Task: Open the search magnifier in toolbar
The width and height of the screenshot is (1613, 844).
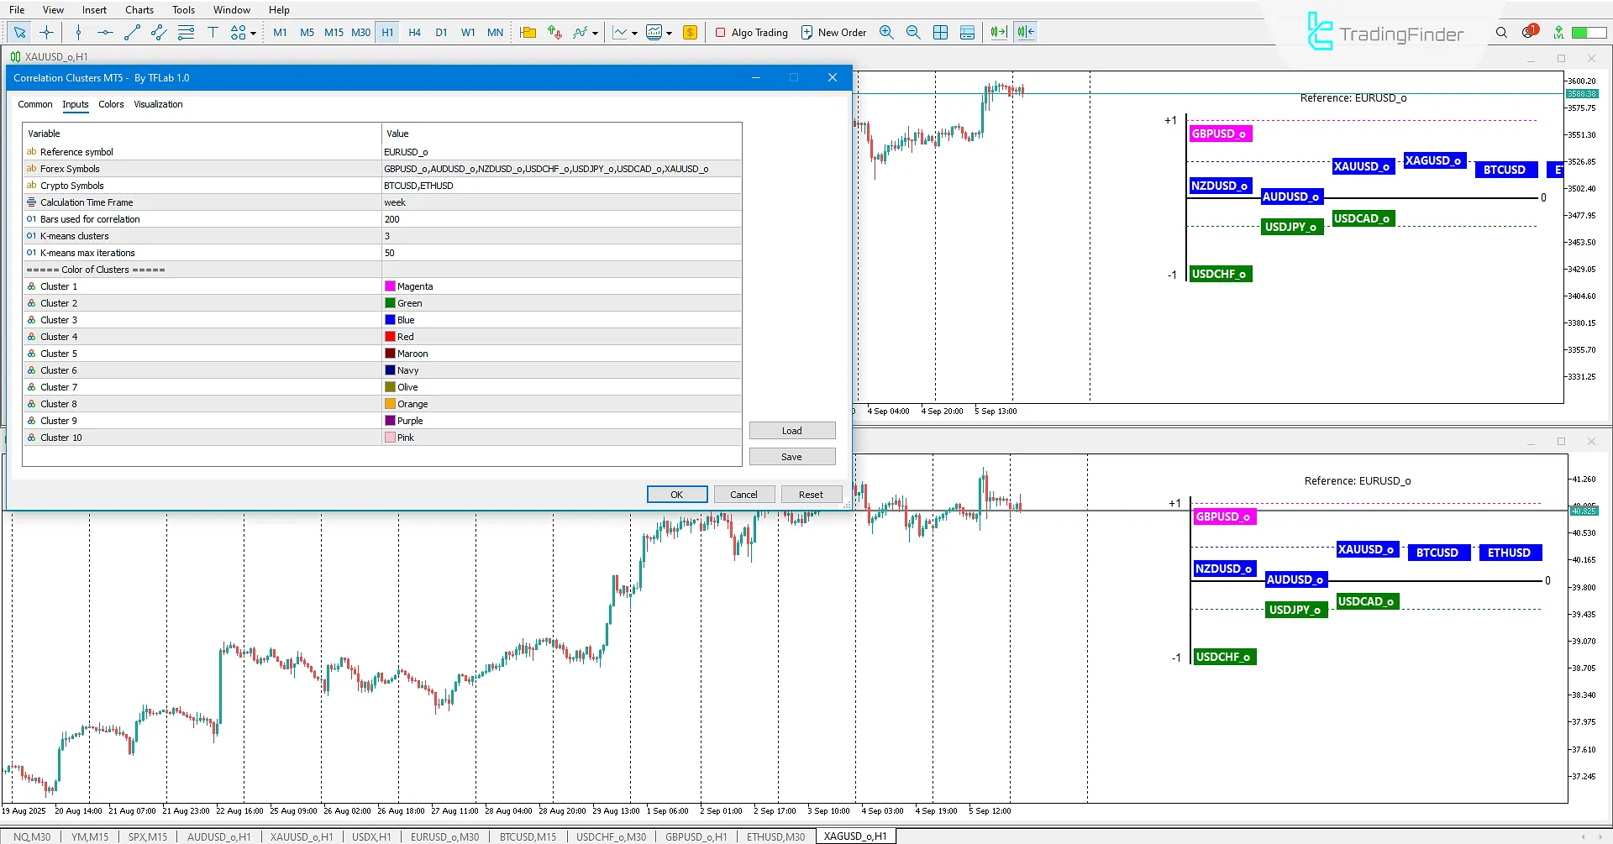Action: [1501, 33]
